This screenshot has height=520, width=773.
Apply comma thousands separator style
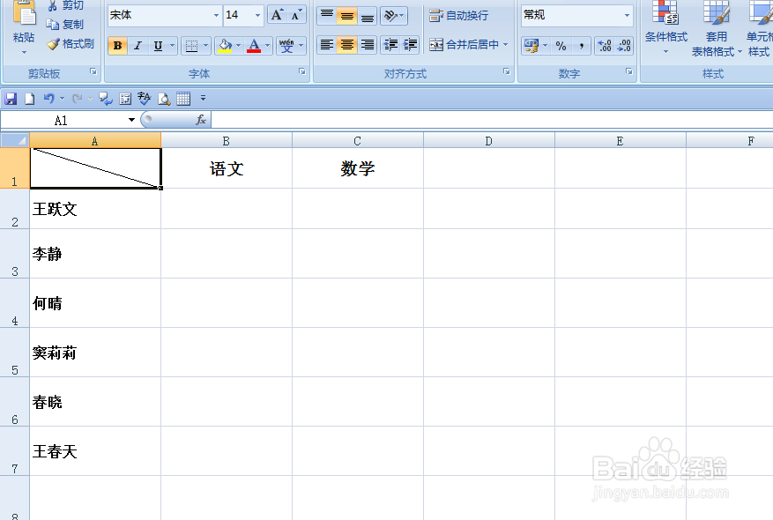tap(581, 46)
